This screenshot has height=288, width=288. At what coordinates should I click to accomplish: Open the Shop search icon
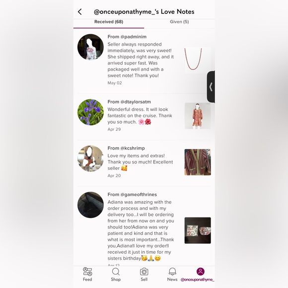(116, 272)
